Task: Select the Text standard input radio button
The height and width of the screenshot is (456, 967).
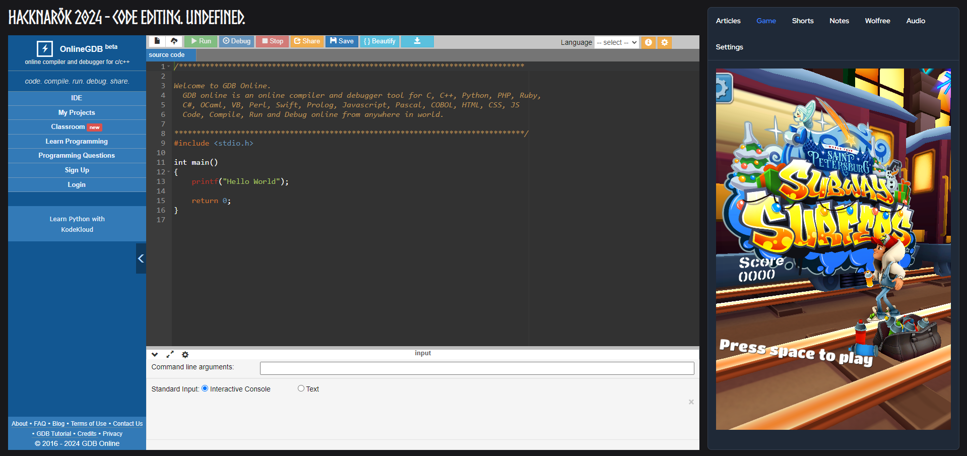Action: (x=301, y=388)
